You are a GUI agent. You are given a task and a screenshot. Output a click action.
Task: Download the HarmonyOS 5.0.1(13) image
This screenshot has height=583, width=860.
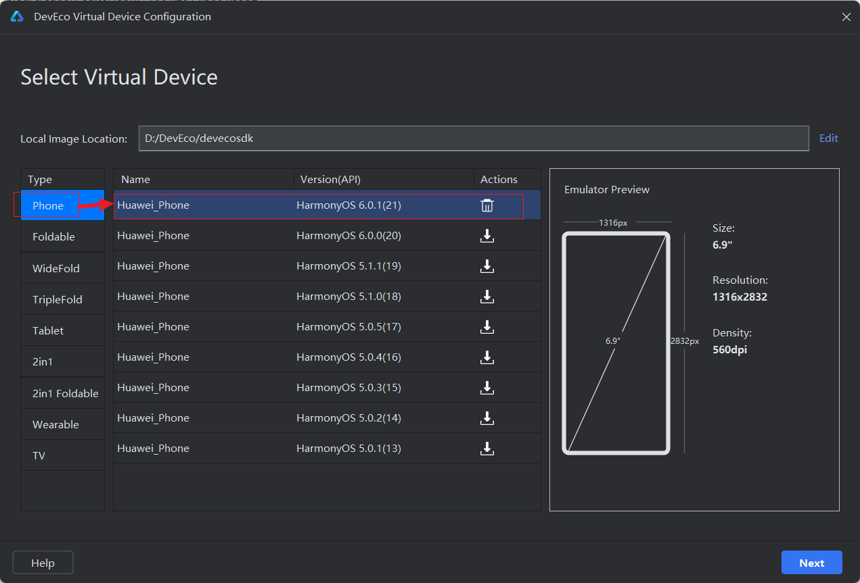(486, 449)
